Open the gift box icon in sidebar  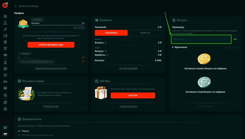point(5,109)
